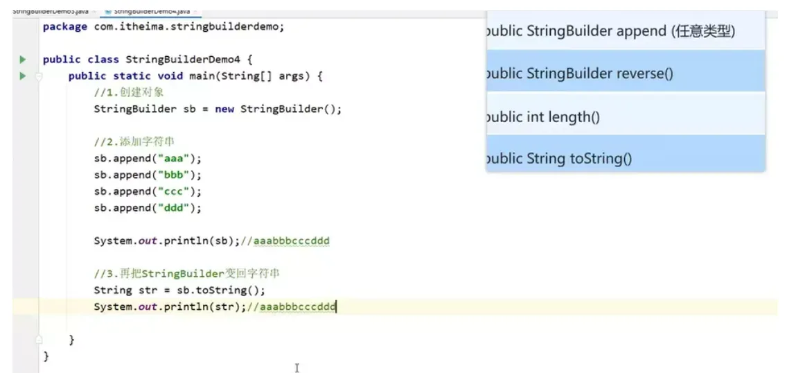Click the System.out.println(str) statement
787x373 pixels.
coord(170,306)
